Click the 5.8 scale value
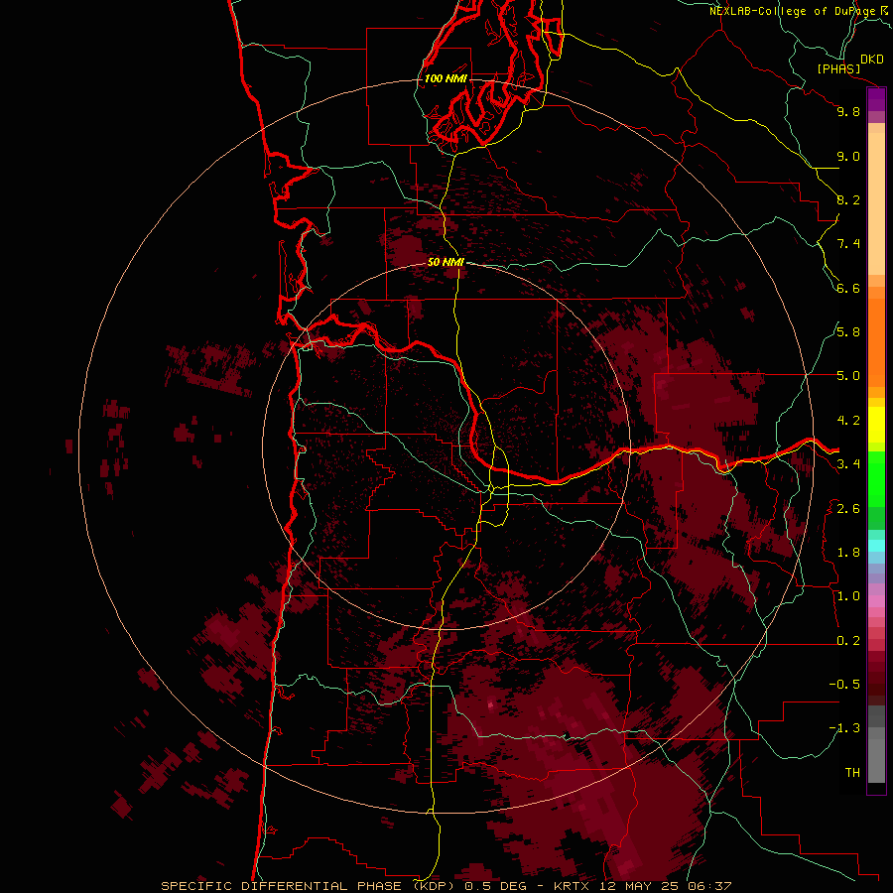Image resolution: width=893 pixels, height=893 pixels. click(x=848, y=332)
